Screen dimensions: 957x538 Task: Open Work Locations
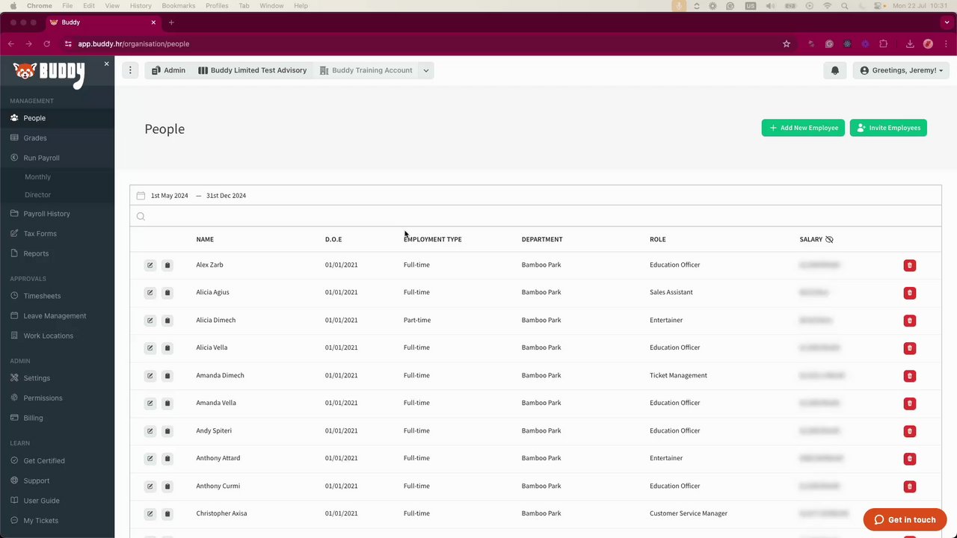point(48,336)
